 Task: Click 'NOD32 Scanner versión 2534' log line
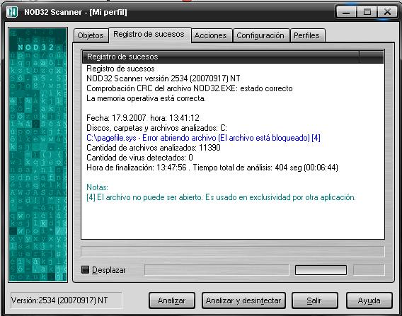coord(163,78)
